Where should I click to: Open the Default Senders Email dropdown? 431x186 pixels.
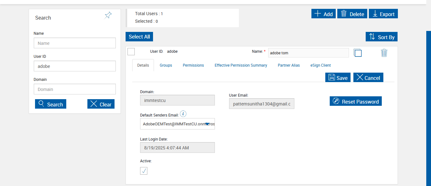click(207, 124)
